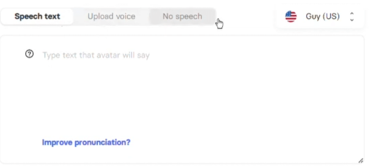The image size is (371, 167).
Task: Expand the Guy (US) voice dropdown
Action: (319, 16)
